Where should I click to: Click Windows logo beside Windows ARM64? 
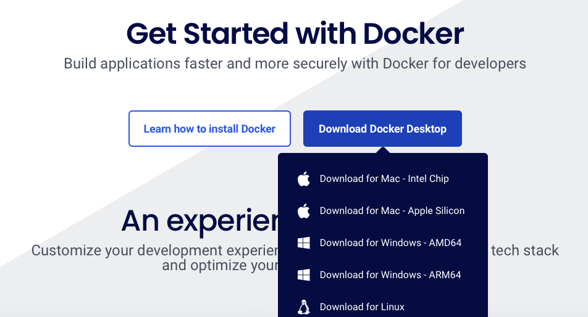pyautogui.click(x=304, y=275)
